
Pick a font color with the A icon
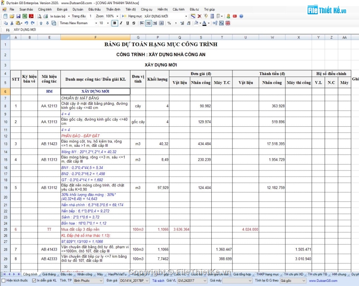[204, 23]
